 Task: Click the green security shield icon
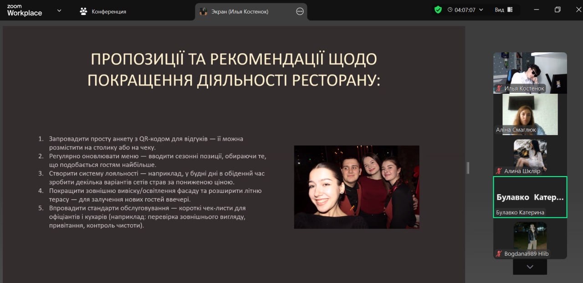438,10
